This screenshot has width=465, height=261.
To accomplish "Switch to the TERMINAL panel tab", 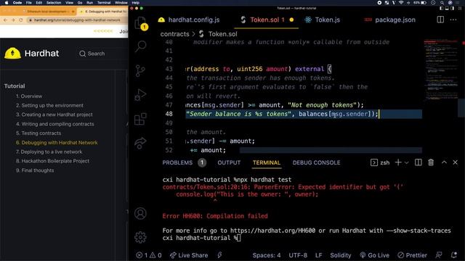I will click(267, 162).
